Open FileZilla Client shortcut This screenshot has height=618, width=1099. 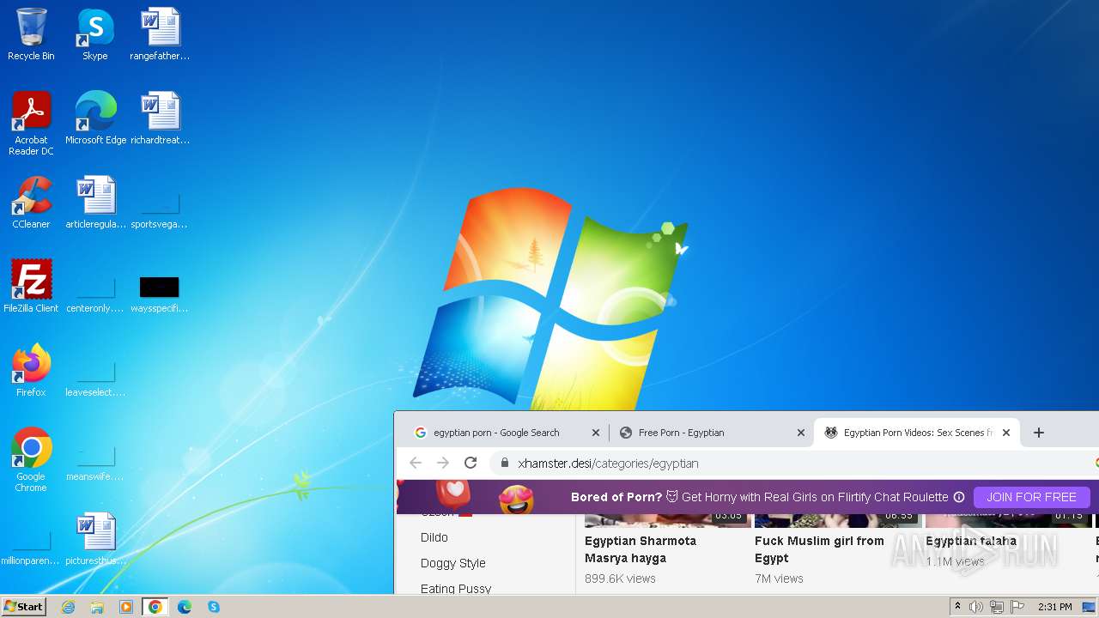(31, 287)
